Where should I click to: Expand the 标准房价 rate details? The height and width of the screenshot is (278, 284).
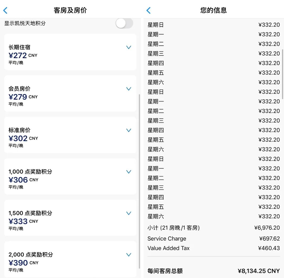(129, 130)
